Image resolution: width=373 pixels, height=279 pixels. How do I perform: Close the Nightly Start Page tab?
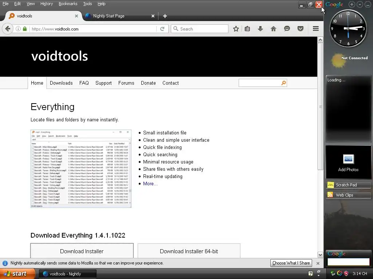tap(153, 16)
